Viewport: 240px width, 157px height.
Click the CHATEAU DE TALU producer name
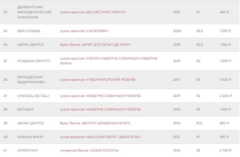33,96
